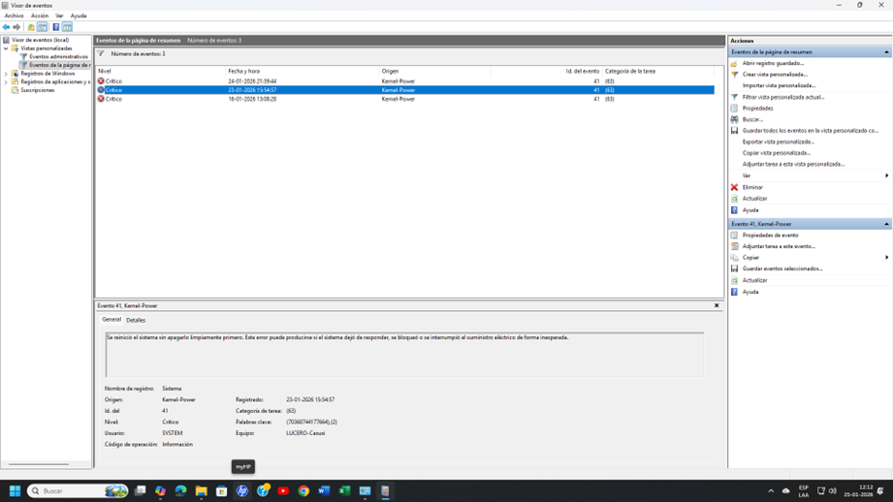The width and height of the screenshot is (893, 502).
Task: Open the Ver menu in the menu bar
Action: pyautogui.click(x=59, y=16)
